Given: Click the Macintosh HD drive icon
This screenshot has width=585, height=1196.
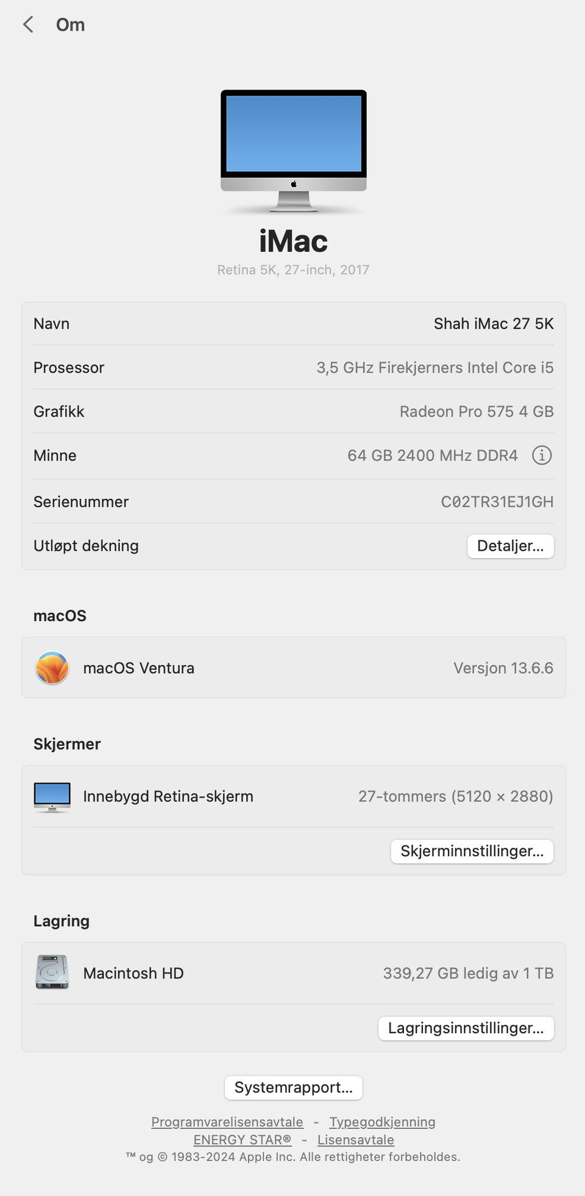Looking at the screenshot, I should [52, 973].
